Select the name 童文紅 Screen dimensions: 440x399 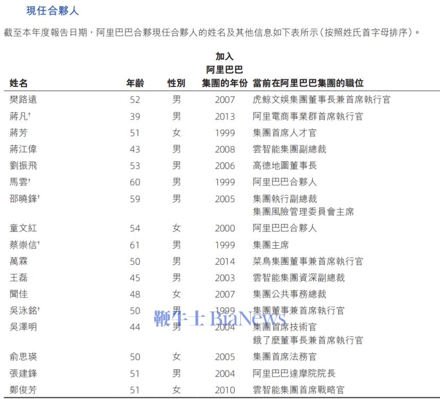[23, 228]
